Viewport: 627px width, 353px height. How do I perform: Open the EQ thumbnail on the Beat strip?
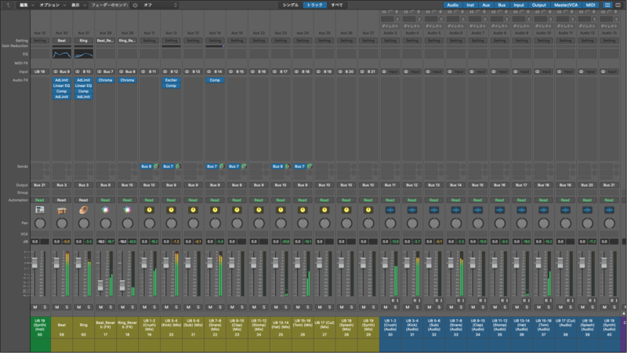coord(62,54)
